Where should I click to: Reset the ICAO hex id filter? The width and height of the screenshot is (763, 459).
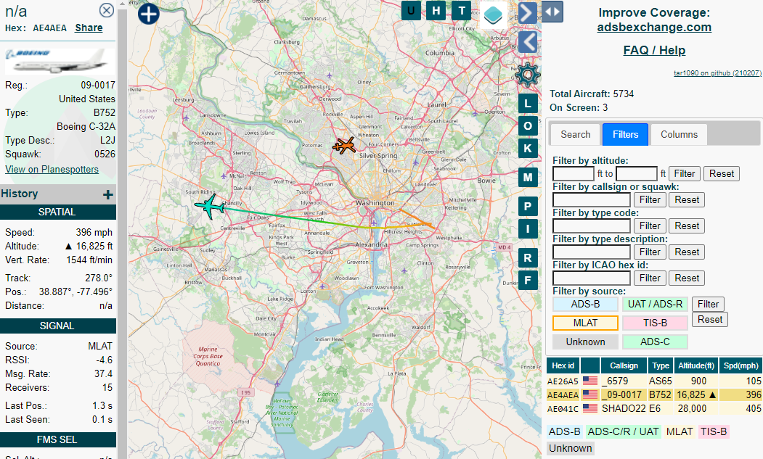[687, 278]
